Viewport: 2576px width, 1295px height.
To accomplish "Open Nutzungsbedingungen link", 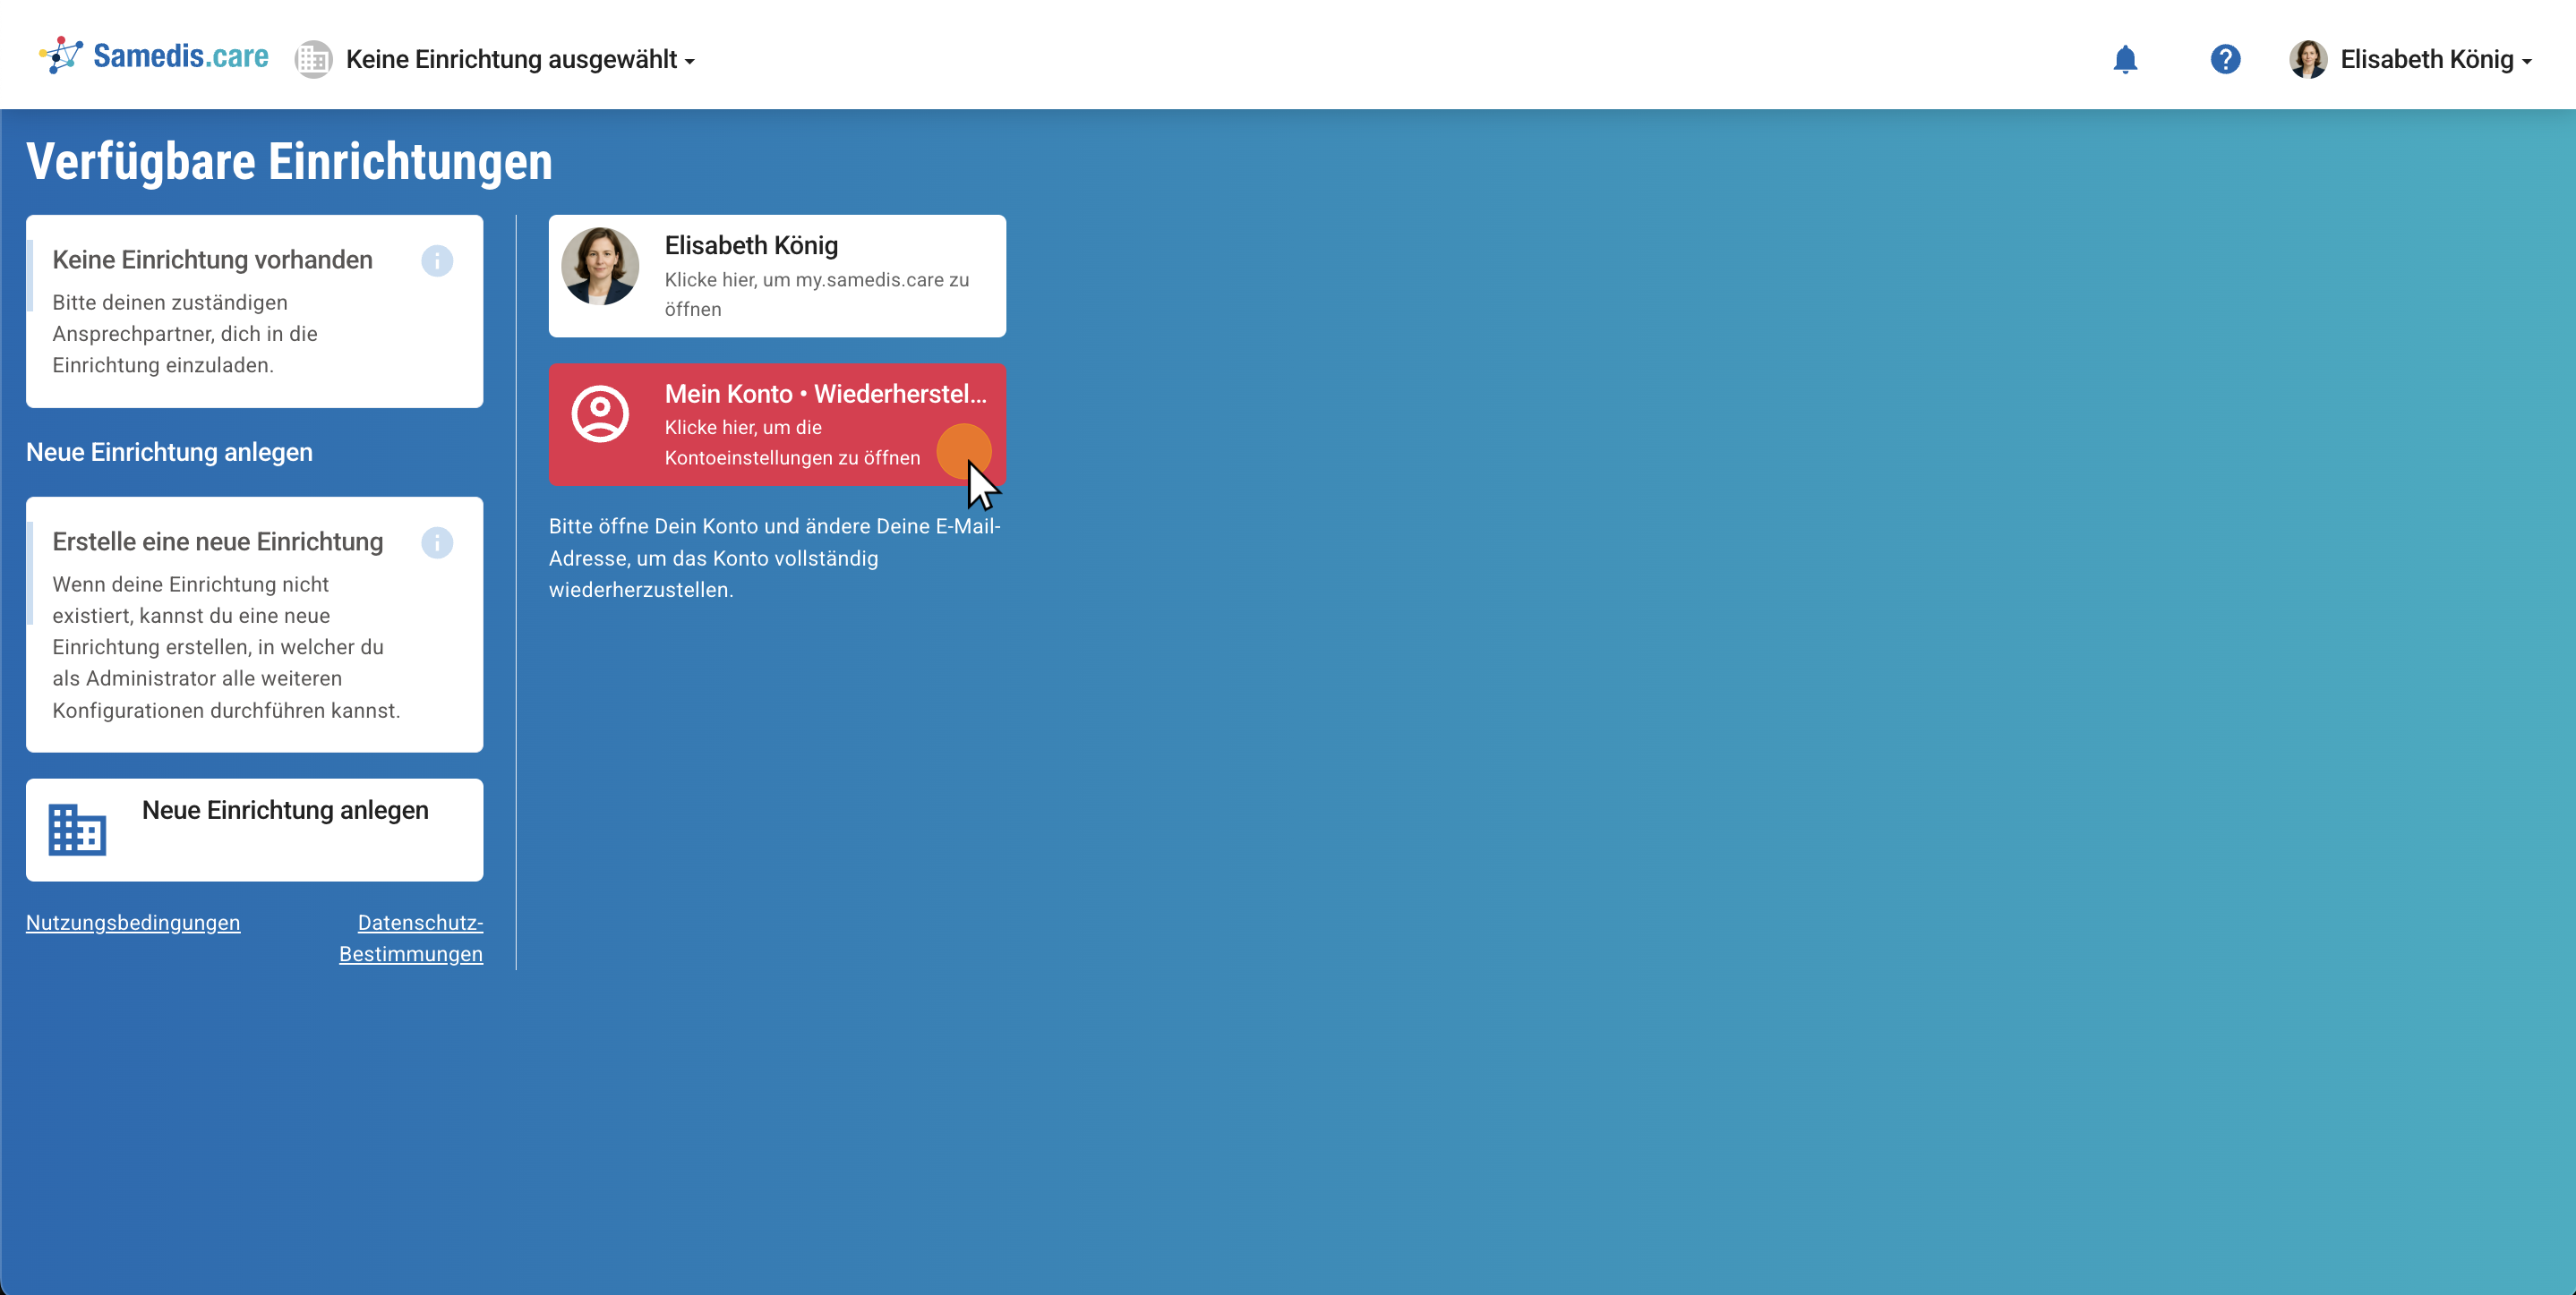I will pos(133,923).
